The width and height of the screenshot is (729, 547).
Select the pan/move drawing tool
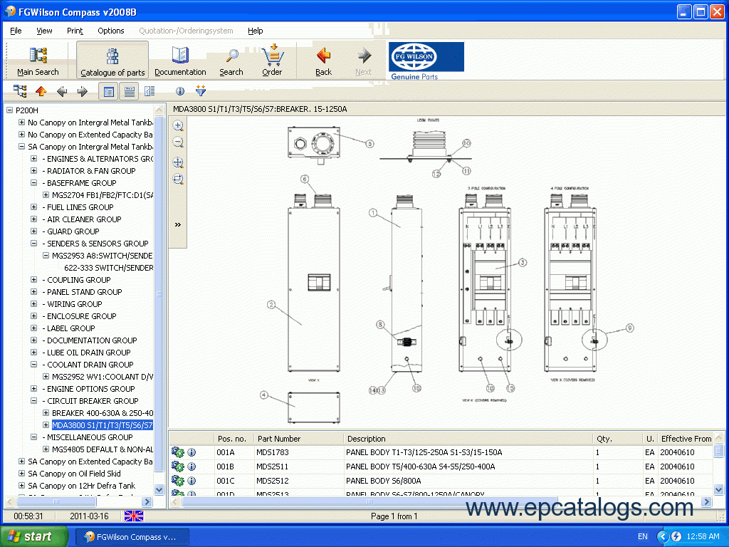tap(178, 162)
